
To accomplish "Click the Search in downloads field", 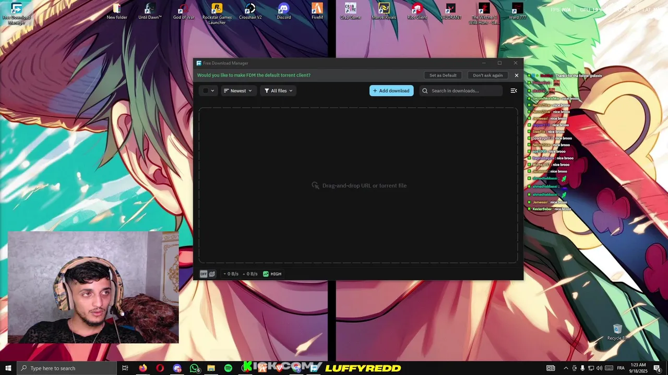I will click(461, 91).
